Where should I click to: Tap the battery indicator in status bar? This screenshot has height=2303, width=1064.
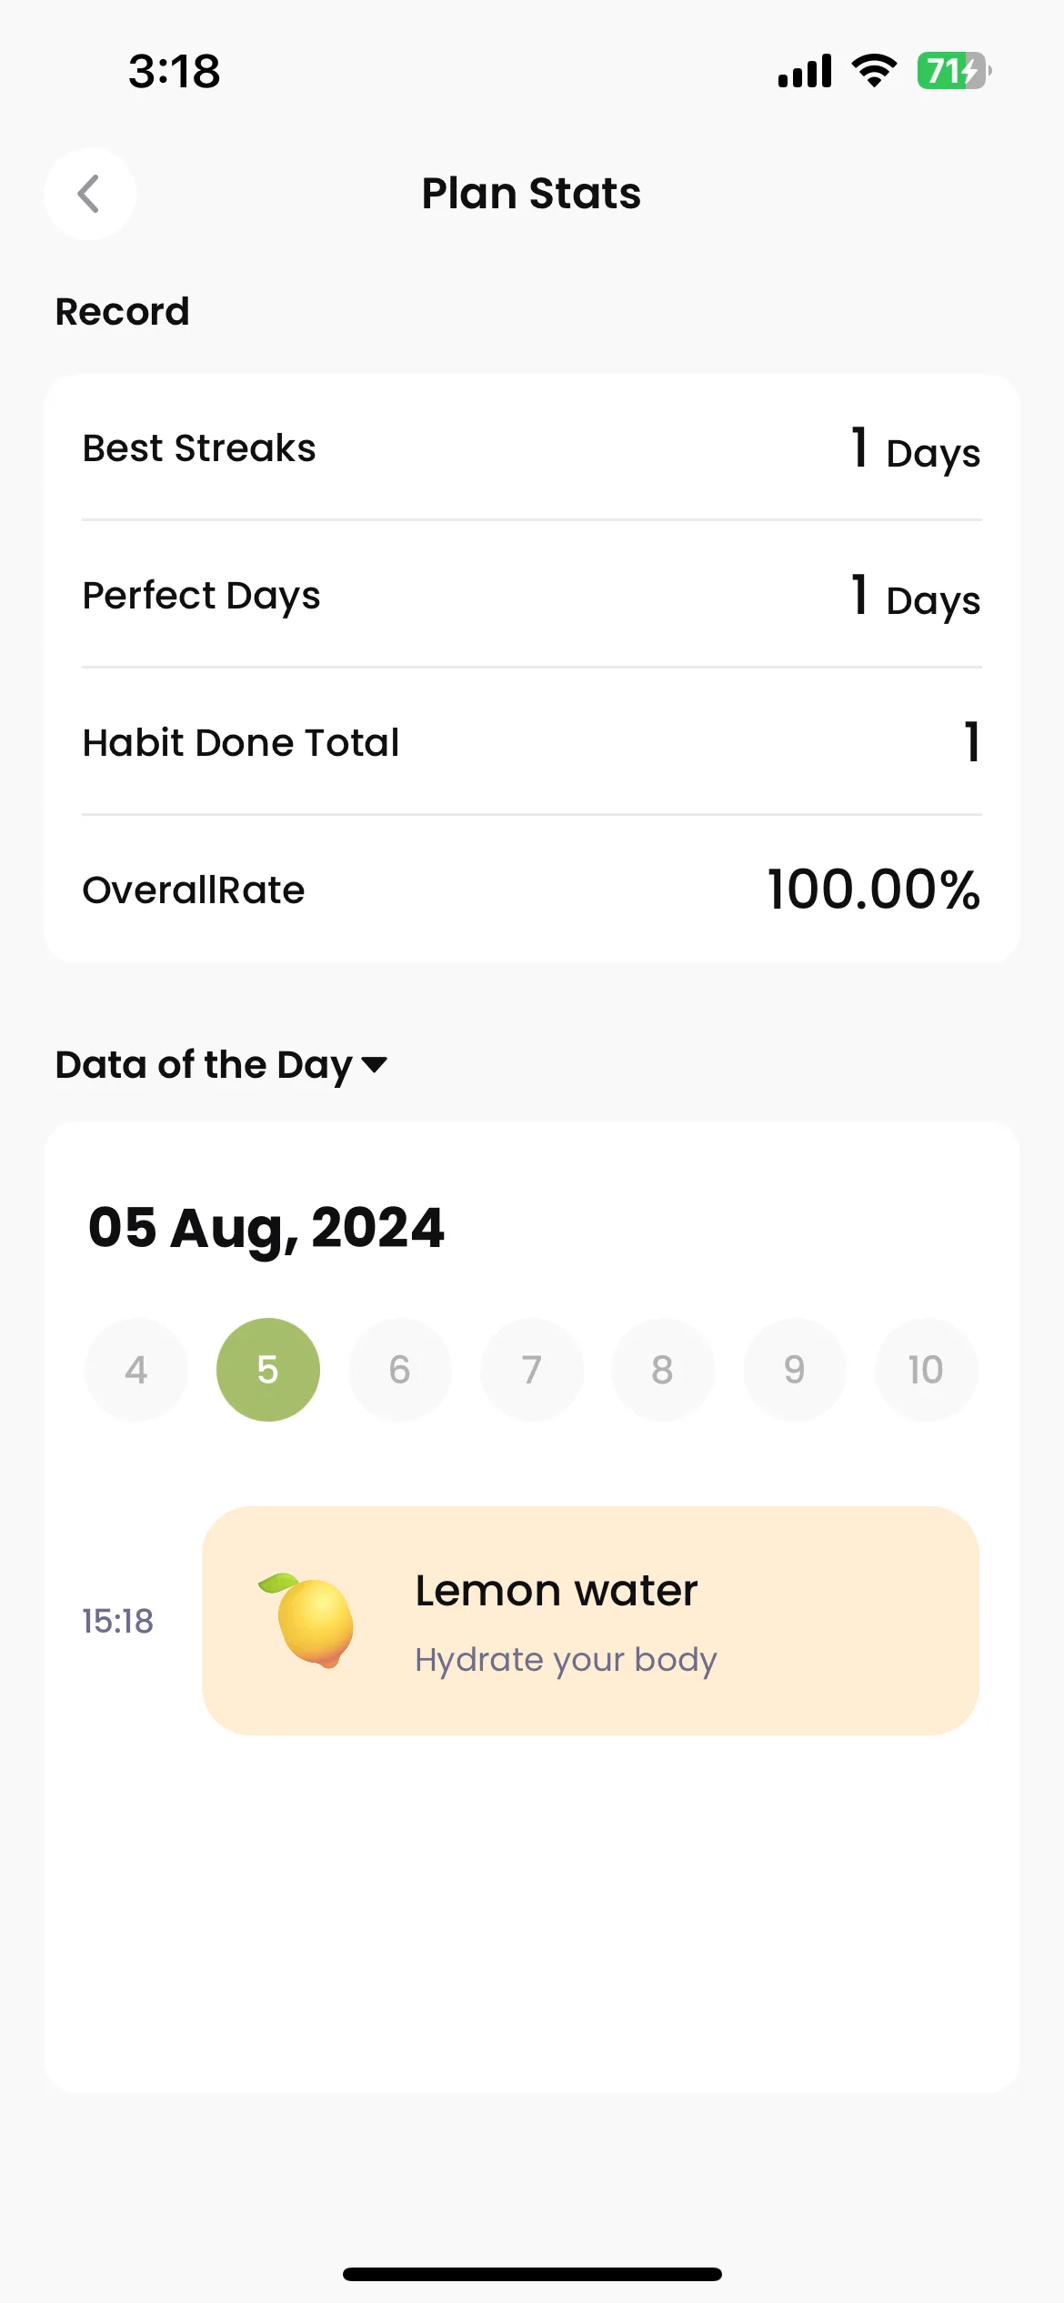point(953,71)
